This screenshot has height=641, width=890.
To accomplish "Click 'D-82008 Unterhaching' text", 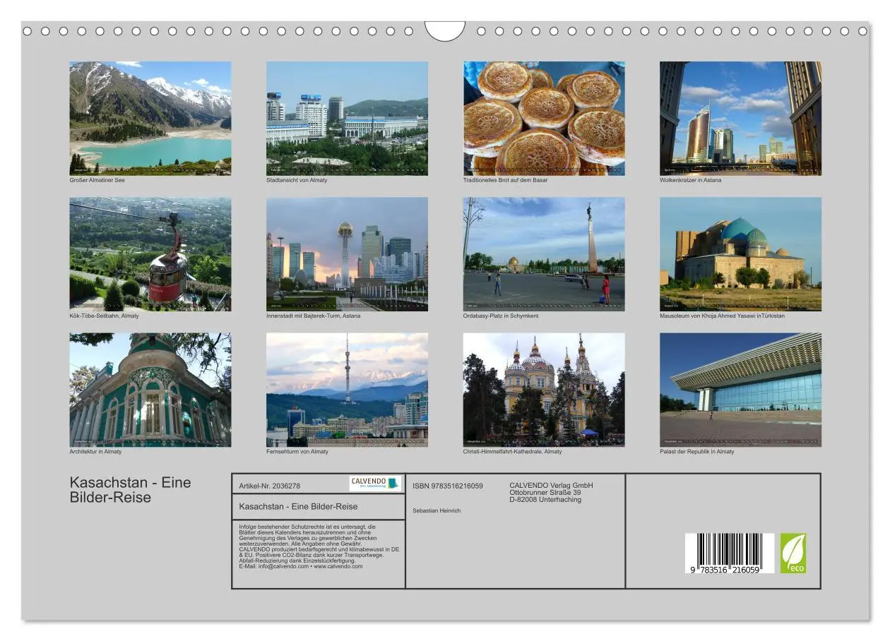I will click(x=545, y=499).
